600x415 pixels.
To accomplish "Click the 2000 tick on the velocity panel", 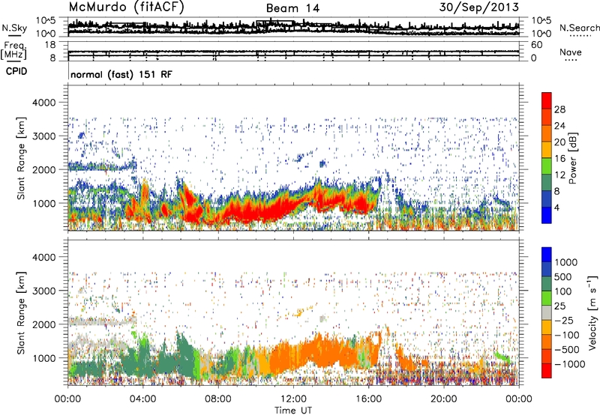I will 46,324.
